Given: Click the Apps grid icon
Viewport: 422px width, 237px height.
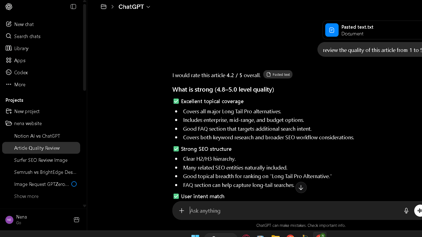Looking at the screenshot, I should click(9, 60).
